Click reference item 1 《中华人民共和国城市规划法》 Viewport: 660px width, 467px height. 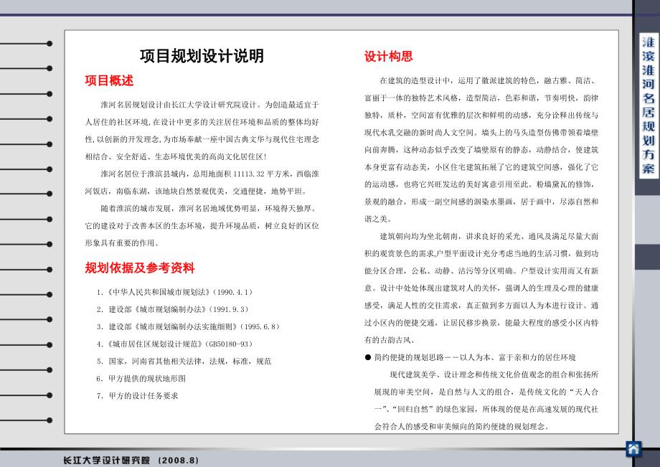(174, 293)
